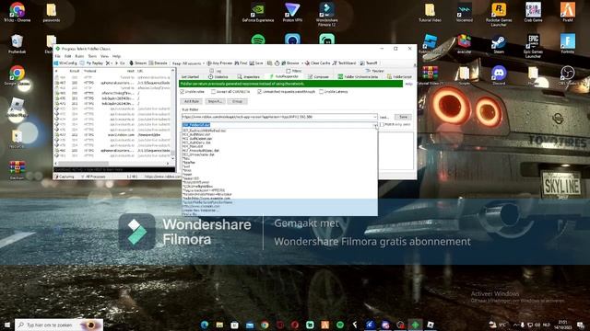The image size is (590, 331).
Task: Expand the request URL combo box arrow
Action: pos(375,117)
